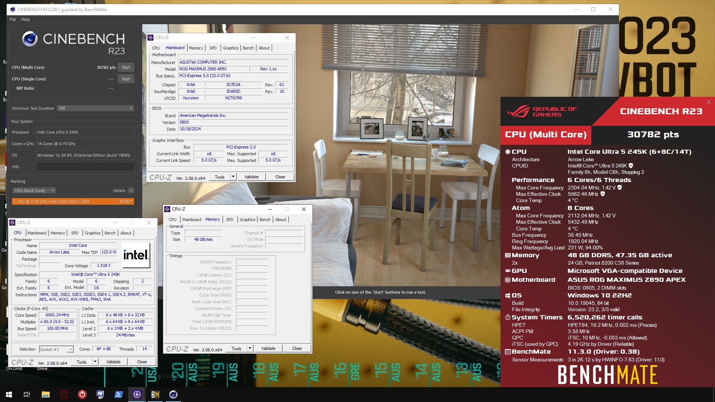715x402 pixels.
Task: Start the CPU (Single Core) test
Action: 126,79
